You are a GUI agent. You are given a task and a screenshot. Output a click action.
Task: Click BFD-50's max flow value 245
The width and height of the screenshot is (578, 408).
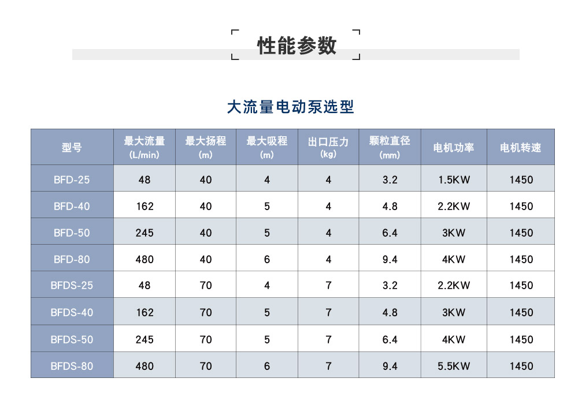(x=144, y=233)
